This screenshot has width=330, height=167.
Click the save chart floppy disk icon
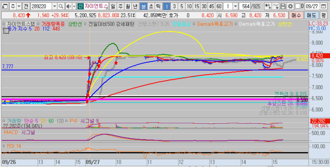click(283, 6)
